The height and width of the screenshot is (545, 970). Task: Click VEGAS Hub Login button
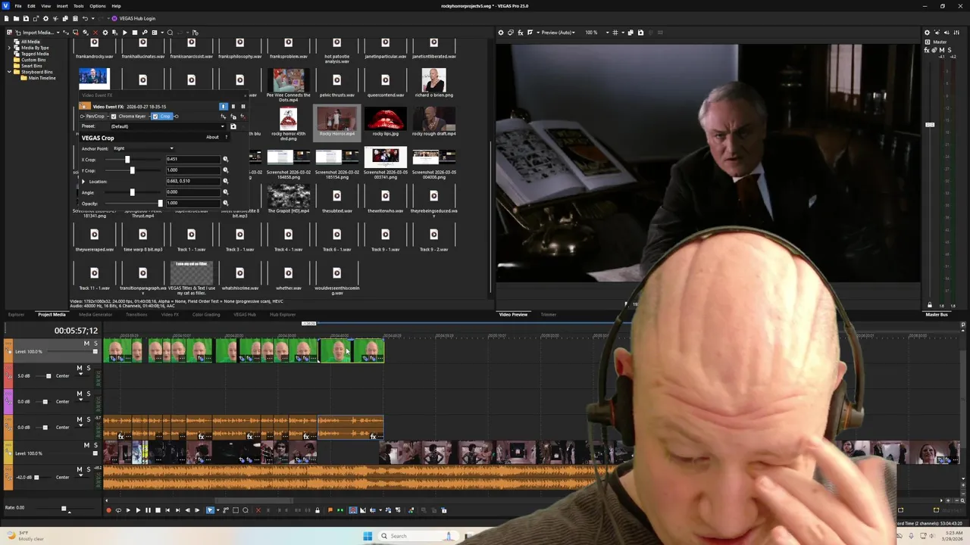coord(133,18)
